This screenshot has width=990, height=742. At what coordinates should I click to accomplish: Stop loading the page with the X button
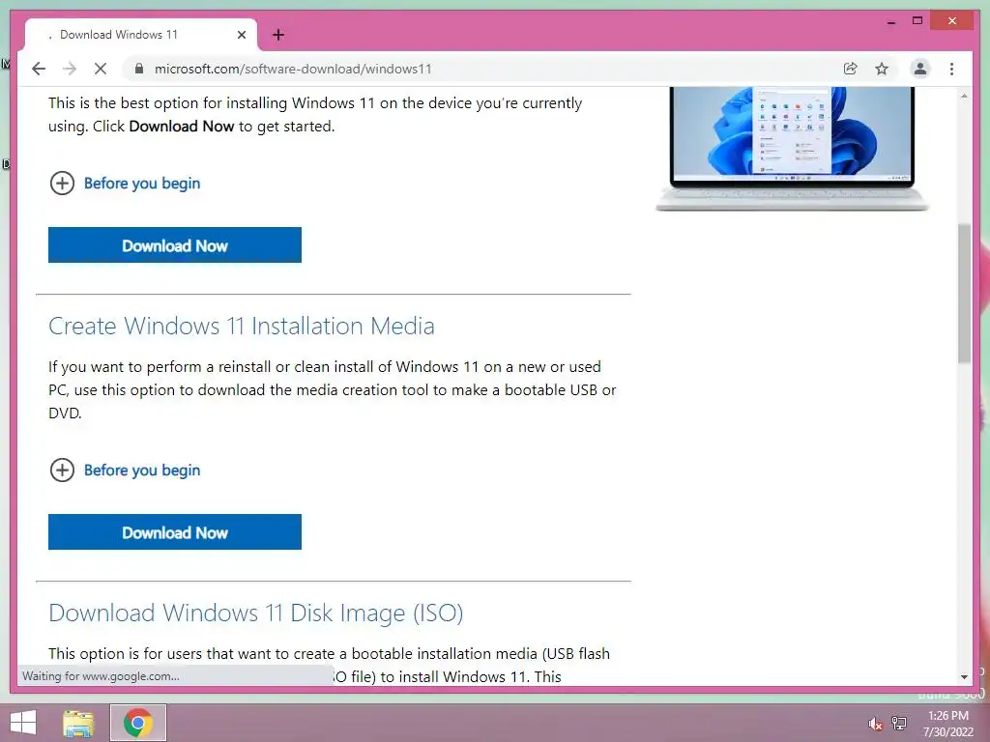pyautogui.click(x=101, y=69)
